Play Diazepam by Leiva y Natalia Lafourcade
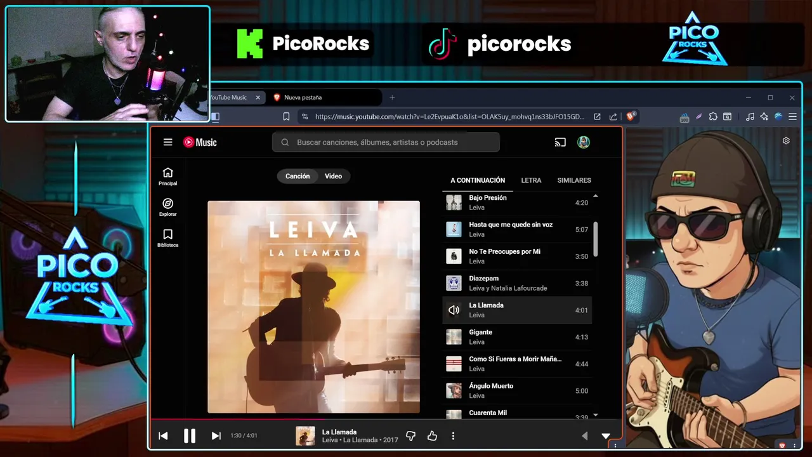 tap(517, 283)
